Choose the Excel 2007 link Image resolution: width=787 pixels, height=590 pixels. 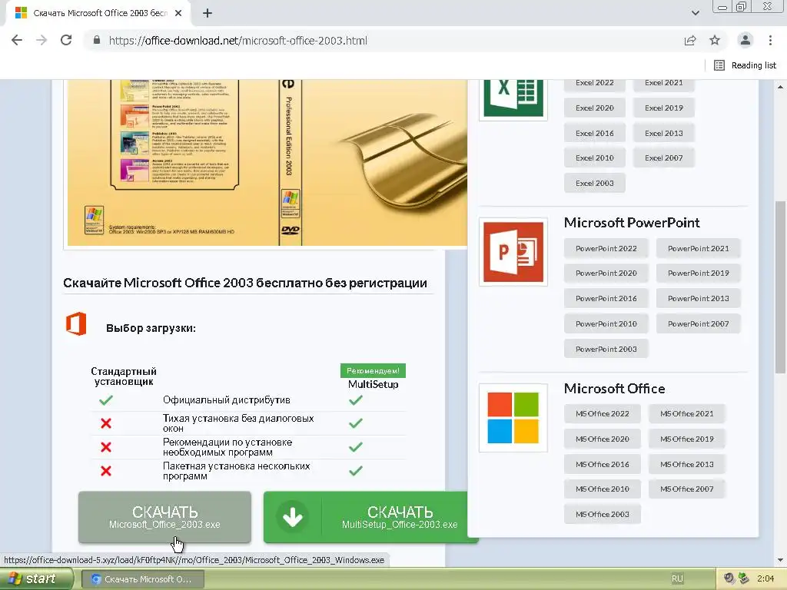(x=663, y=158)
